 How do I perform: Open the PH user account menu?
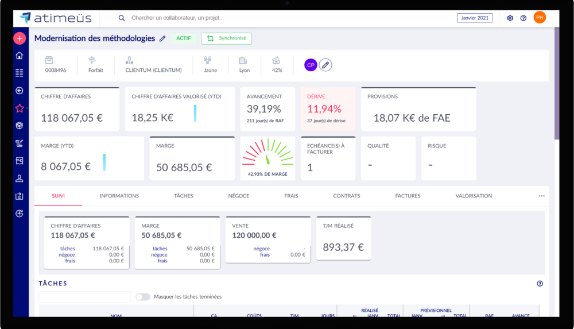540,18
